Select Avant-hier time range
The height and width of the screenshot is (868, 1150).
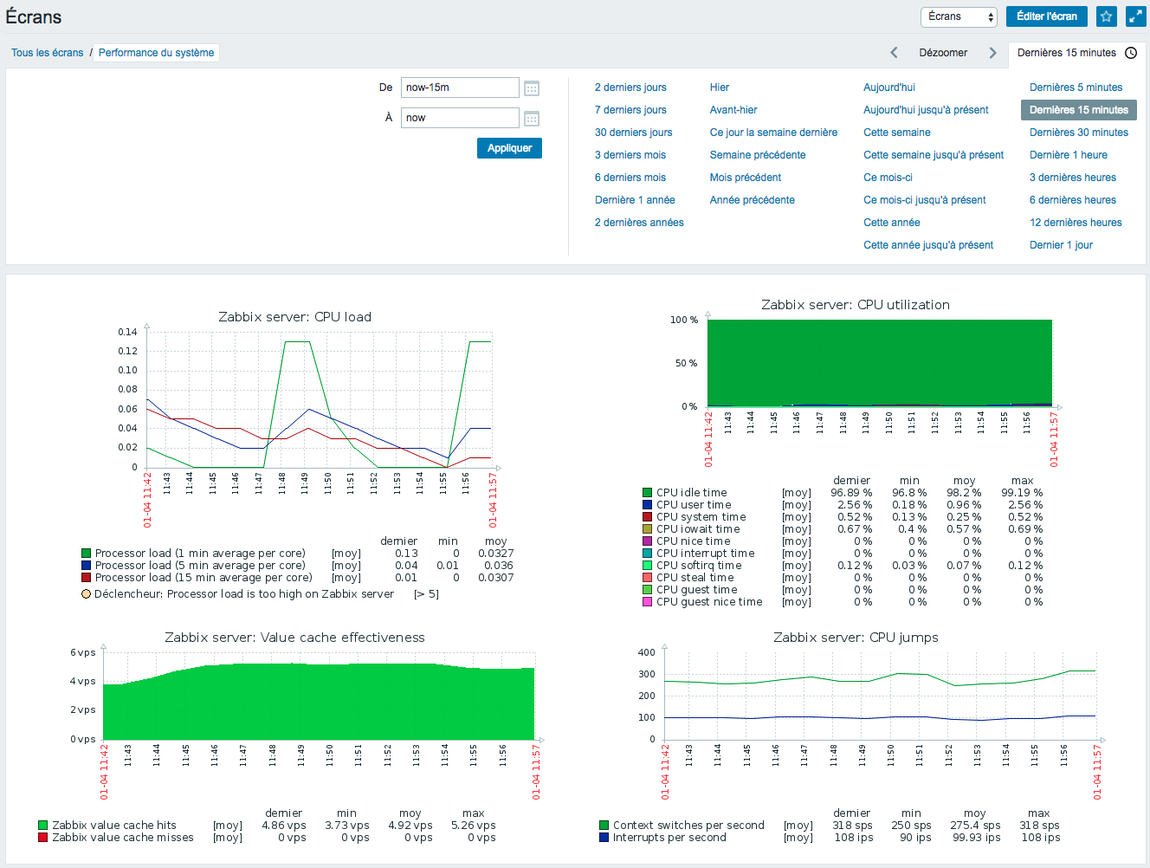pyautogui.click(x=733, y=110)
